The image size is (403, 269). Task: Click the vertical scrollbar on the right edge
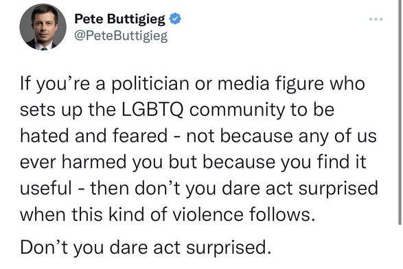click(400, 113)
